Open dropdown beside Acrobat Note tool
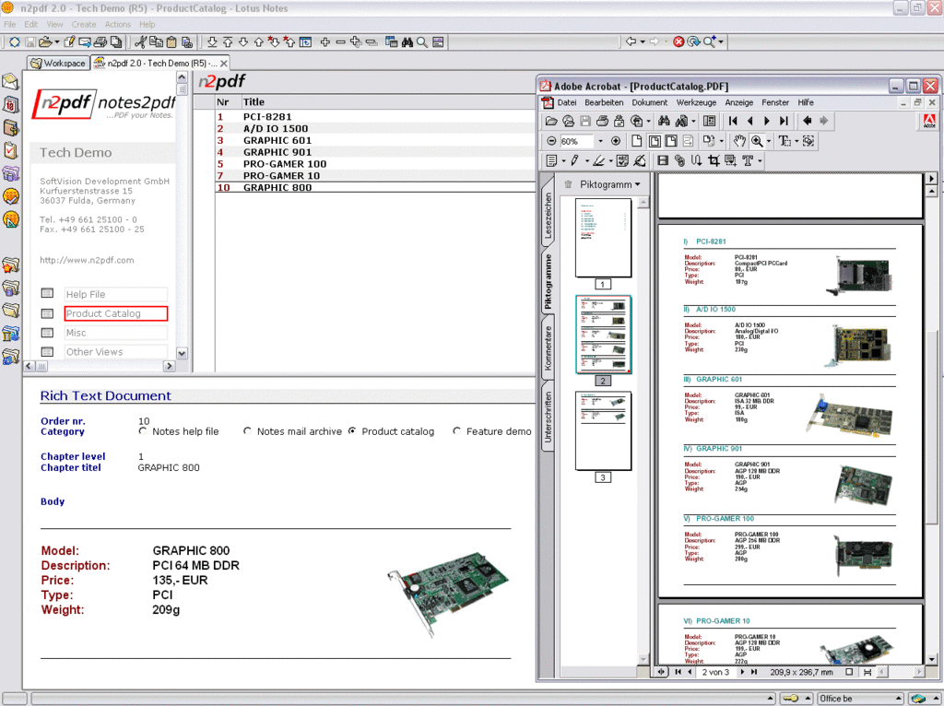 (x=563, y=161)
